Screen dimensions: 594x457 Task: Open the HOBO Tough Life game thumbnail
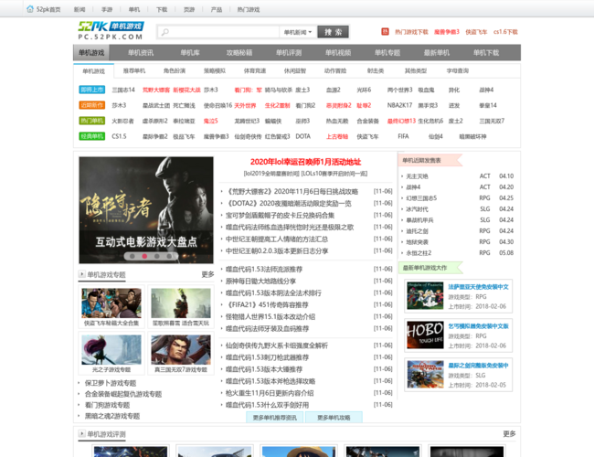pos(425,335)
